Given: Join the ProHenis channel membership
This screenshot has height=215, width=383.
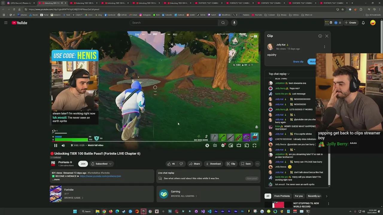Looking at the screenshot, I should coord(83,164).
